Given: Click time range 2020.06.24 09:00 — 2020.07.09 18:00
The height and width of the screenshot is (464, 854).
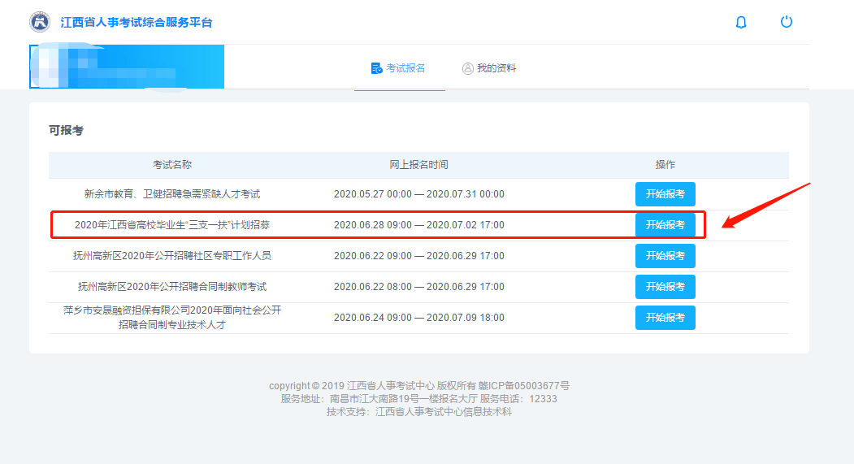Looking at the screenshot, I should click(x=418, y=318).
